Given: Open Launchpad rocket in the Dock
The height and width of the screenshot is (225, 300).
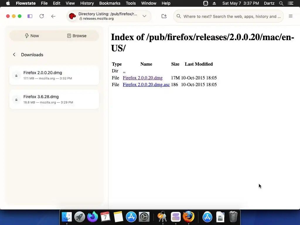Looking at the screenshot, I should tap(80, 217).
